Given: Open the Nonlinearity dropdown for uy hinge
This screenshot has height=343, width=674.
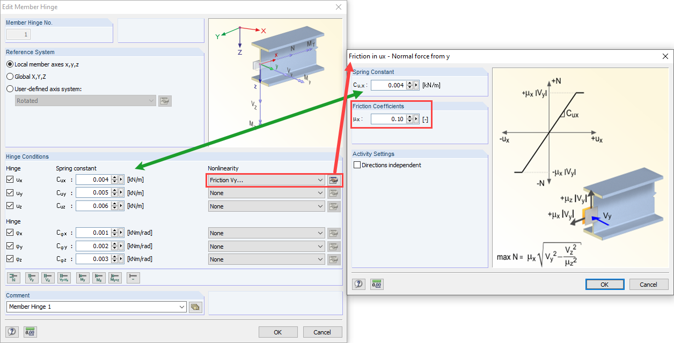Looking at the screenshot, I should (266, 192).
